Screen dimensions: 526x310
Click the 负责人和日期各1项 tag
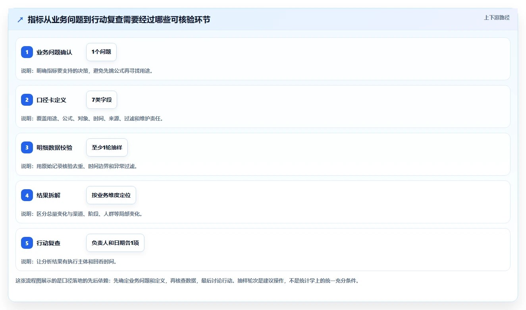click(115, 243)
